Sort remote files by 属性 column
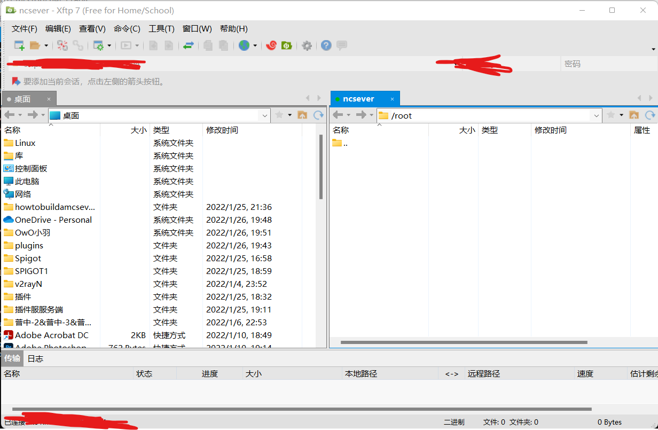Viewport: 658px width, 430px height. coord(644,130)
